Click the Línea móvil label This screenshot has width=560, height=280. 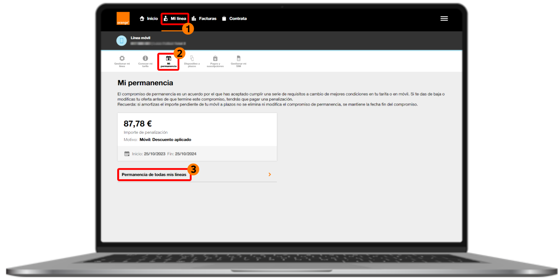(x=141, y=38)
